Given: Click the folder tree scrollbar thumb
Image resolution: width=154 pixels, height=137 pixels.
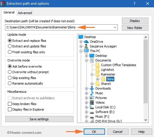Looking at the screenshot, I should (146, 71).
